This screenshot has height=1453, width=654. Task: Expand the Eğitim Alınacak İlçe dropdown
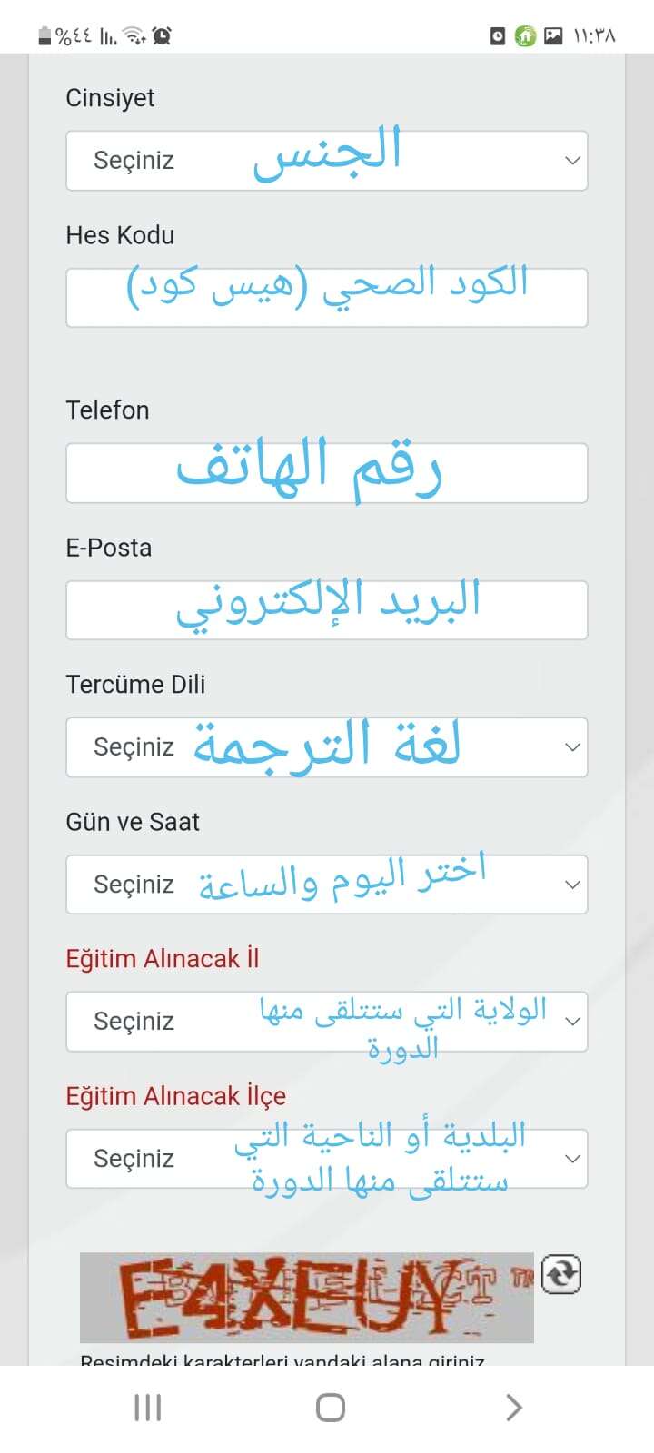(x=327, y=1159)
